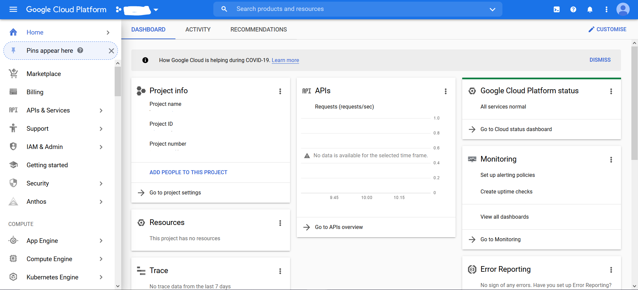Click the search products and resources field
This screenshot has width=638, height=290.
tap(358, 9)
